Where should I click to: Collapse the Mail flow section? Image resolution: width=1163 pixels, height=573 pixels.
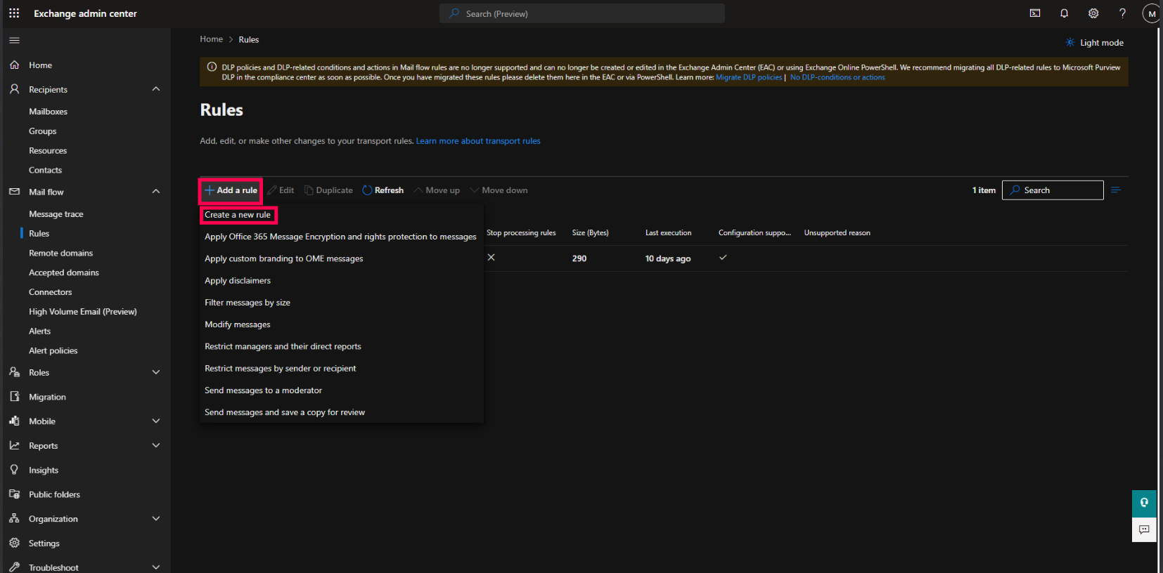pos(156,192)
